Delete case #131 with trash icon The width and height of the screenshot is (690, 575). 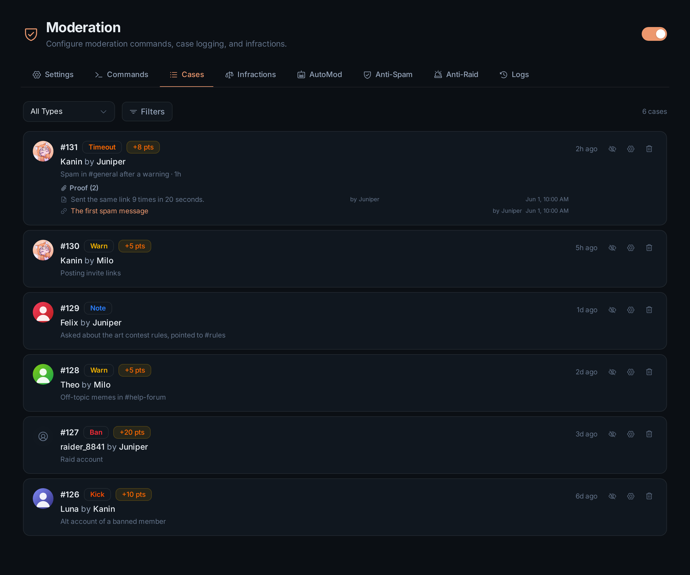point(649,149)
